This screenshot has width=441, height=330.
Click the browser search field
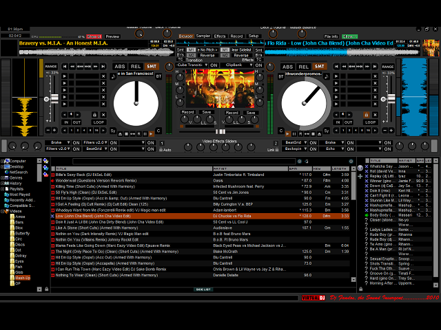184,162
